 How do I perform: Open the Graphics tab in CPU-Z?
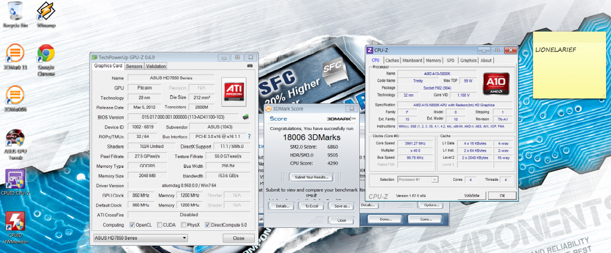[468, 60]
